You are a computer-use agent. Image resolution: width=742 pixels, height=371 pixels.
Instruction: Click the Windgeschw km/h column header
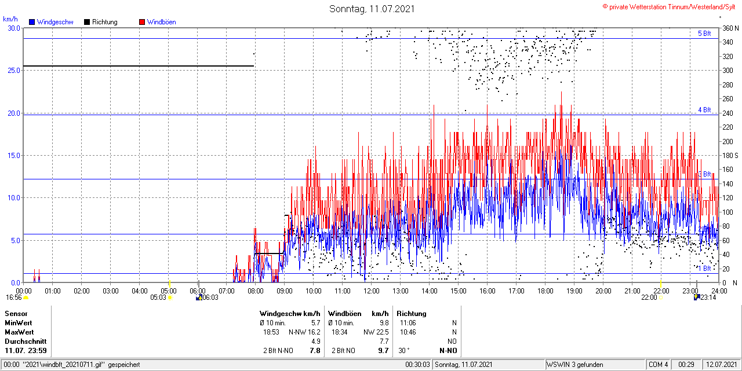click(x=290, y=314)
